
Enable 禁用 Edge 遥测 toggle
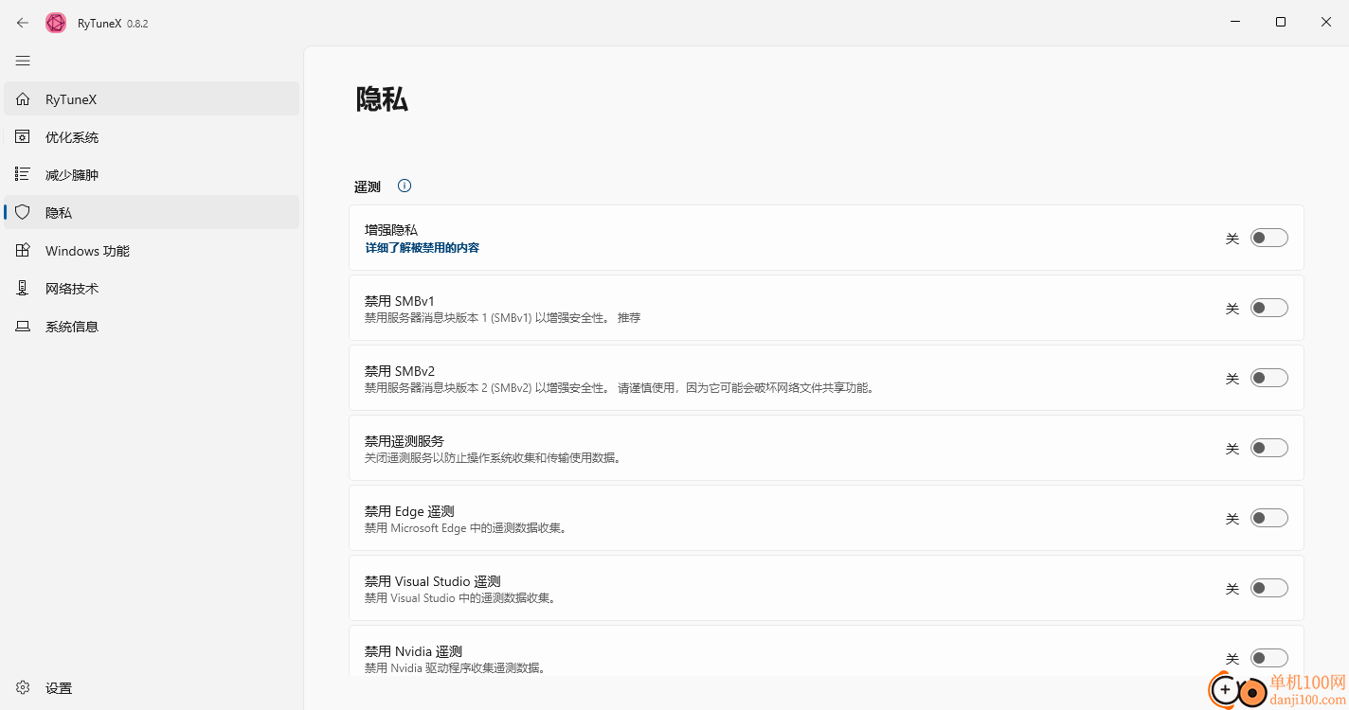[1268, 518]
